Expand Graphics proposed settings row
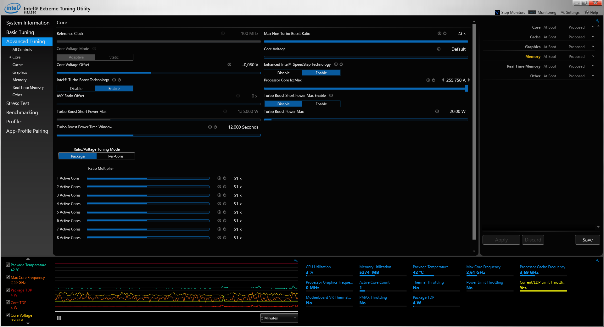Screen dimensions: 604x327 pos(593,47)
